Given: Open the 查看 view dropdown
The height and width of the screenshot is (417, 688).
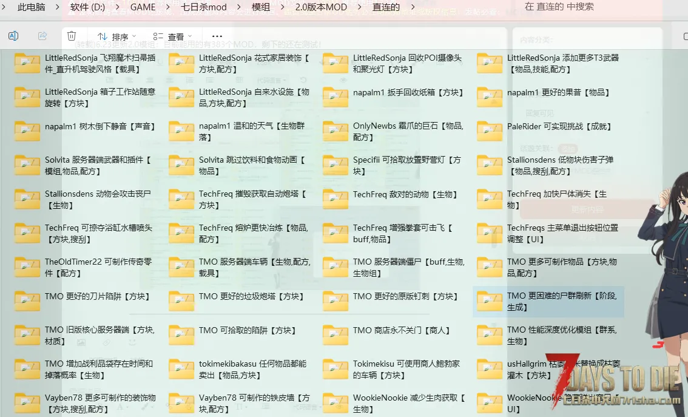Looking at the screenshot, I should pos(172,36).
